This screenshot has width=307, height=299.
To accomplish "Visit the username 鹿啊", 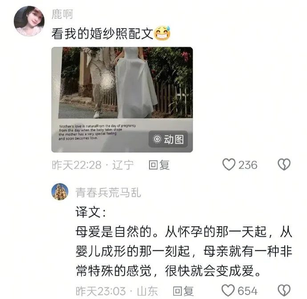I will (x=62, y=14).
